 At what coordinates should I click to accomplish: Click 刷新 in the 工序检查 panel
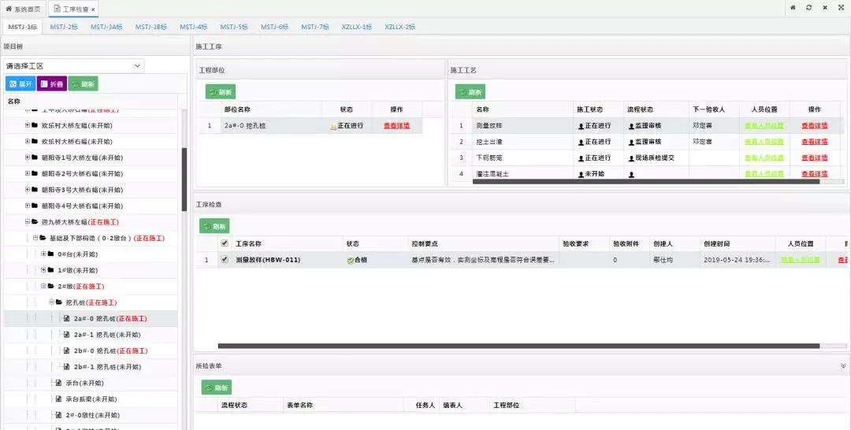(x=214, y=226)
